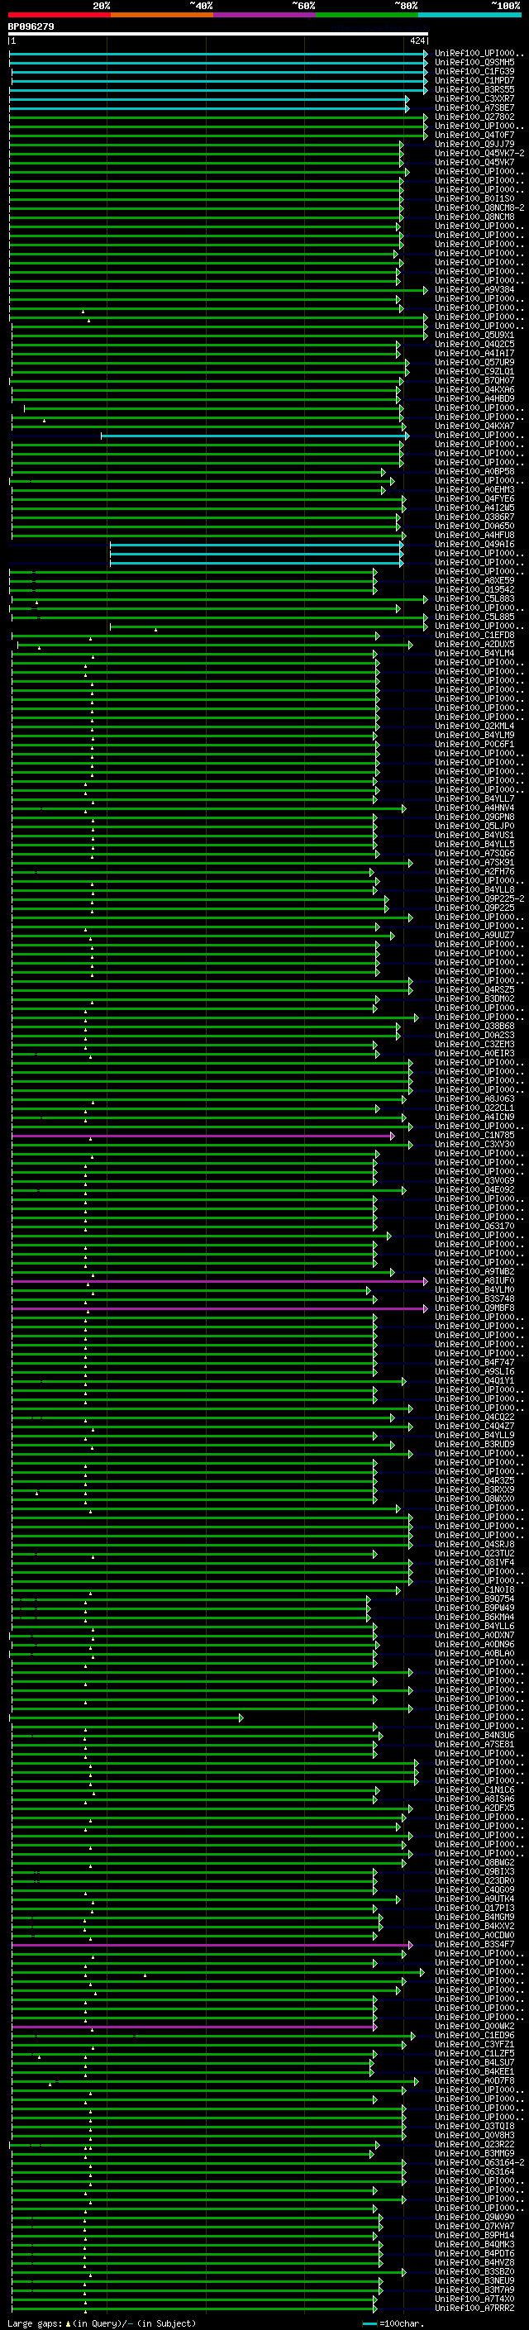
Task: Select the UniRef100_B4F747 hit label
Action: [x=474, y=1363]
